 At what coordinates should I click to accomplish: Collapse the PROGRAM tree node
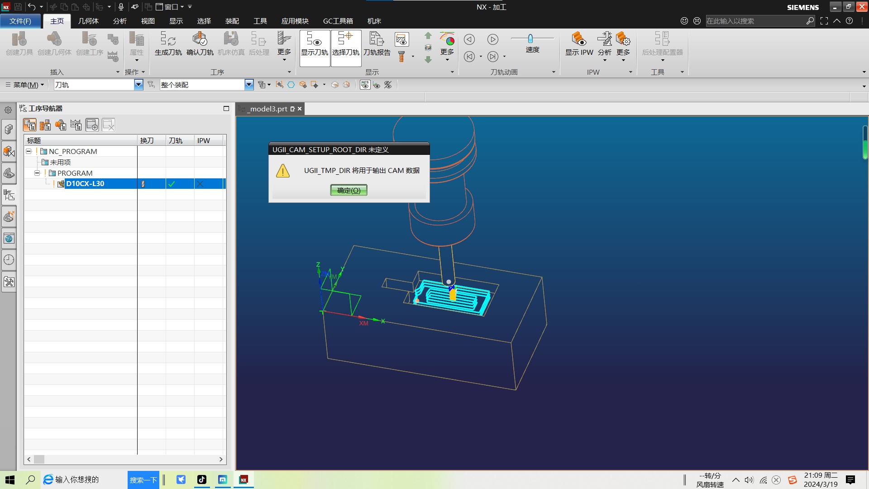coord(37,173)
